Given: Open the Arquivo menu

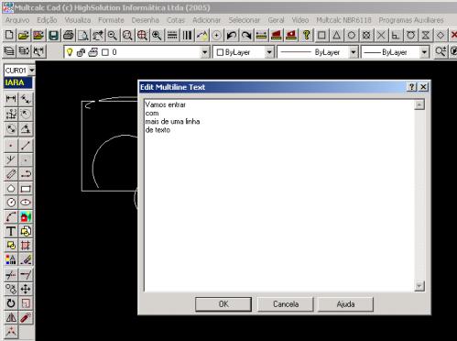Looking at the screenshot, I should (x=17, y=20).
